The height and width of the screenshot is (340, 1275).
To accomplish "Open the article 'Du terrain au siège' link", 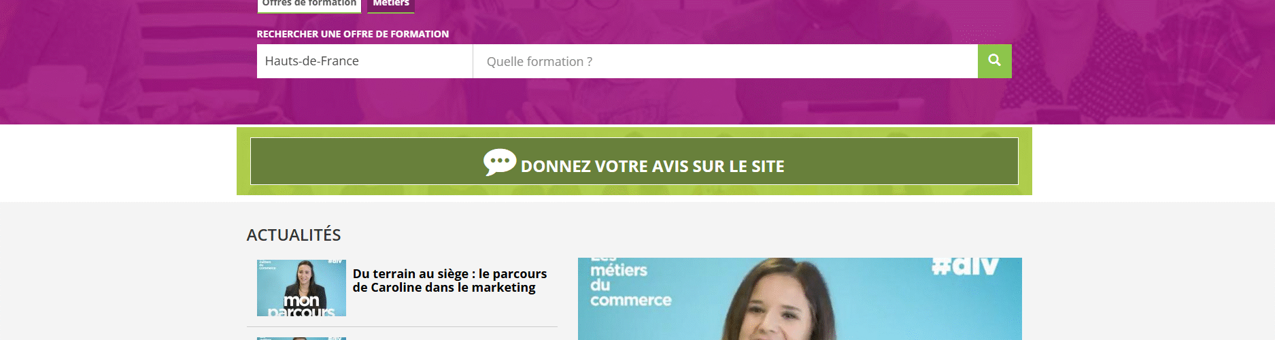I will pyautogui.click(x=449, y=280).
